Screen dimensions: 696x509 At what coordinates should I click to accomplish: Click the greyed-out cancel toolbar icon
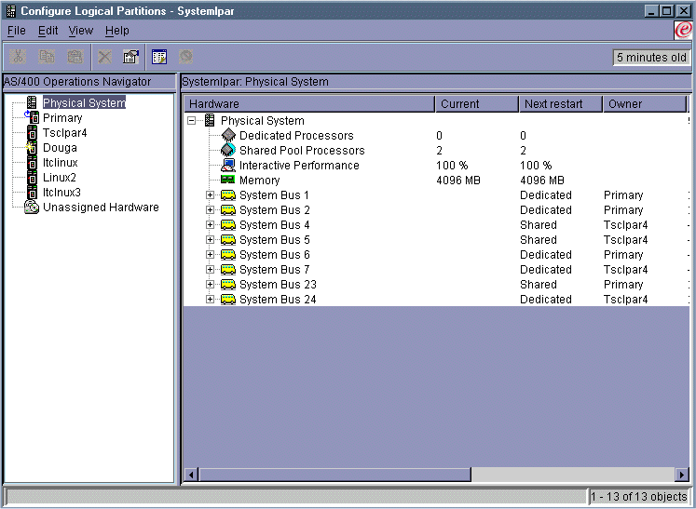point(186,57)
